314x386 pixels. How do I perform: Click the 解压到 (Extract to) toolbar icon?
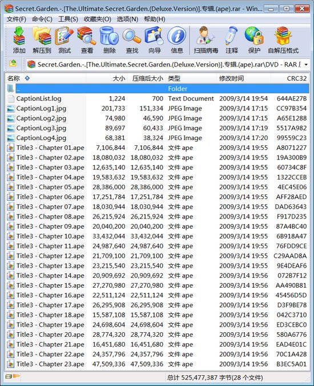(x=42, y=40)
